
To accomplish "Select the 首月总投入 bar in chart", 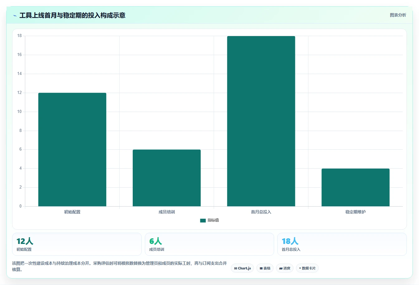I will coord(261,121).
